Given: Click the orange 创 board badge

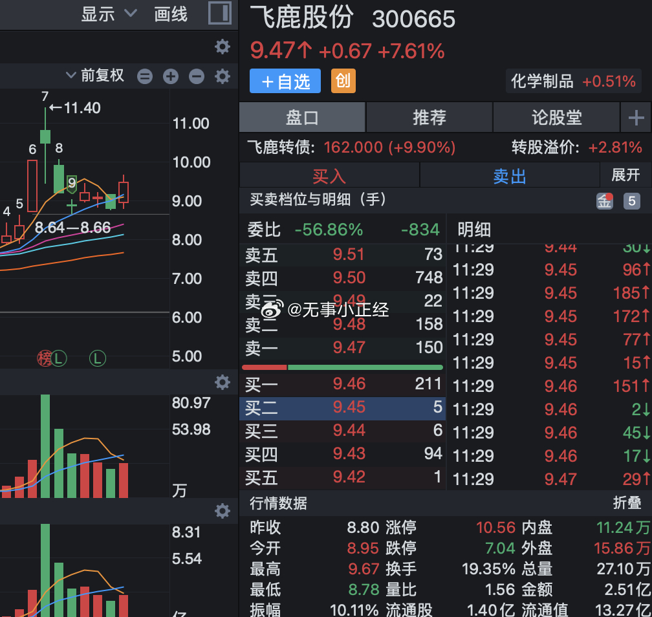Looking at the screenshot, I should click(x=343, y=81).
